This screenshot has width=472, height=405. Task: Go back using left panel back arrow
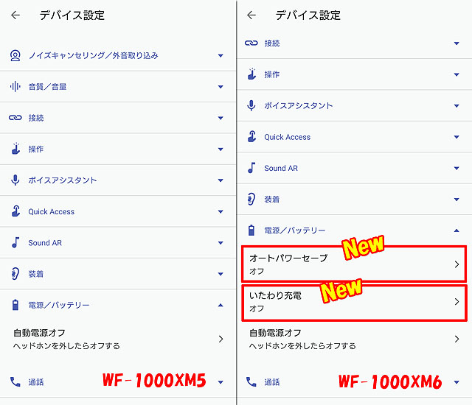15,15
